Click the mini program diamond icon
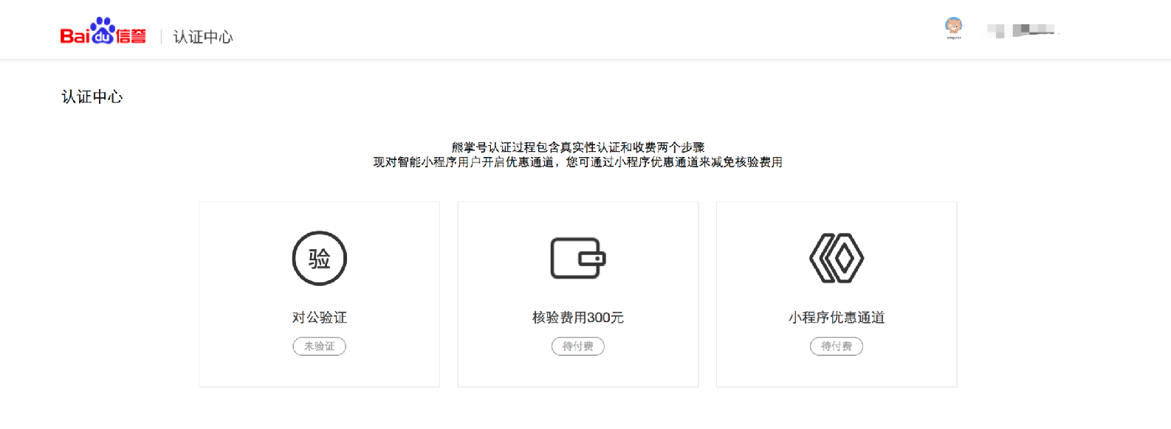Image resolution: width=1171 pixels, height=429 pixels. tap(837, 258)
